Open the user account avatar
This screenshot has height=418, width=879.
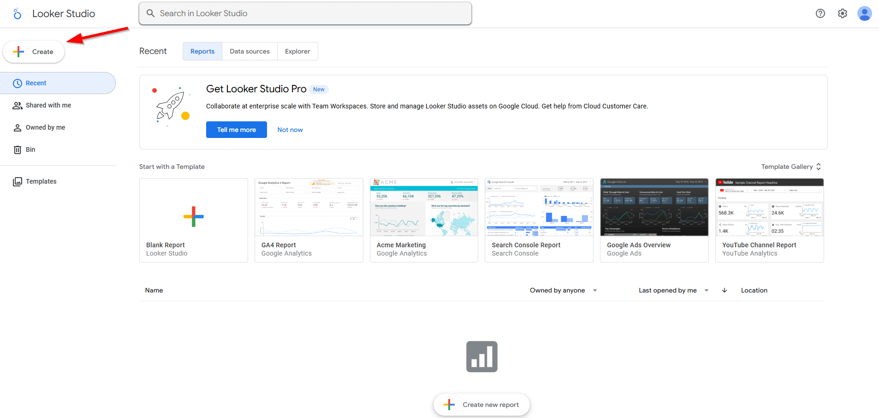[864, 13]
